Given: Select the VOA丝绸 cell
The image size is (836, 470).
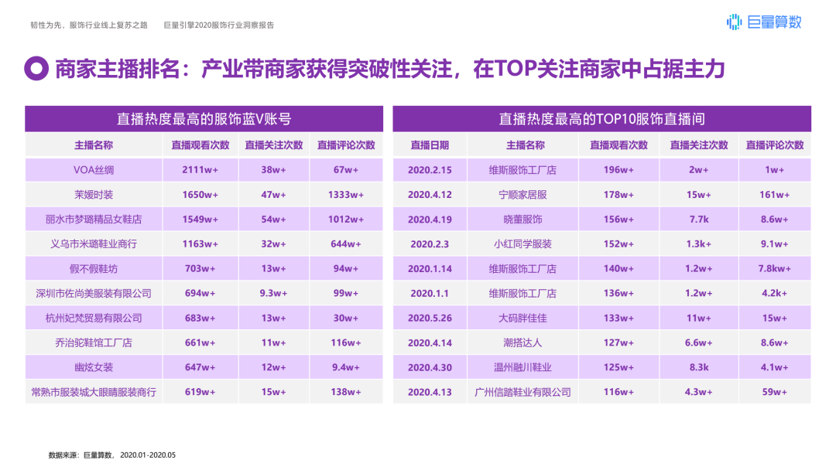Looking at the screenshot, I should pos(94,170).
